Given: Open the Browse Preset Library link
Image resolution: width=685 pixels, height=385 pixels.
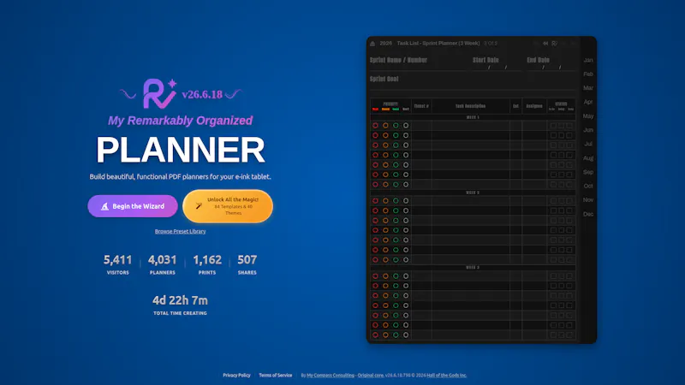Looking at the screenshot, I should pos(180,231).
